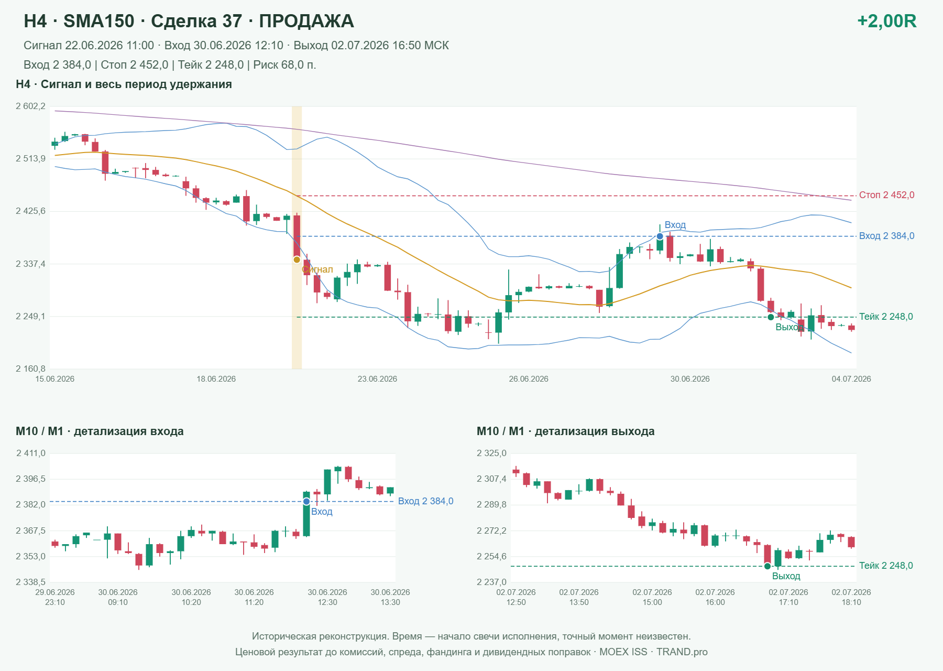Click the "2 338,5" label on the entry chart axis
This screenshot has width=943, height=671.
click(x=31, y=582)
